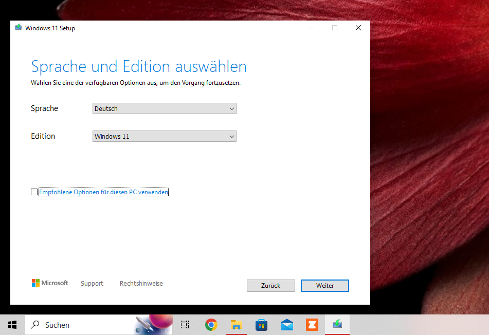Click the Weiter button
This screenshot has height=335, width=489.
[x=324, y=286]
